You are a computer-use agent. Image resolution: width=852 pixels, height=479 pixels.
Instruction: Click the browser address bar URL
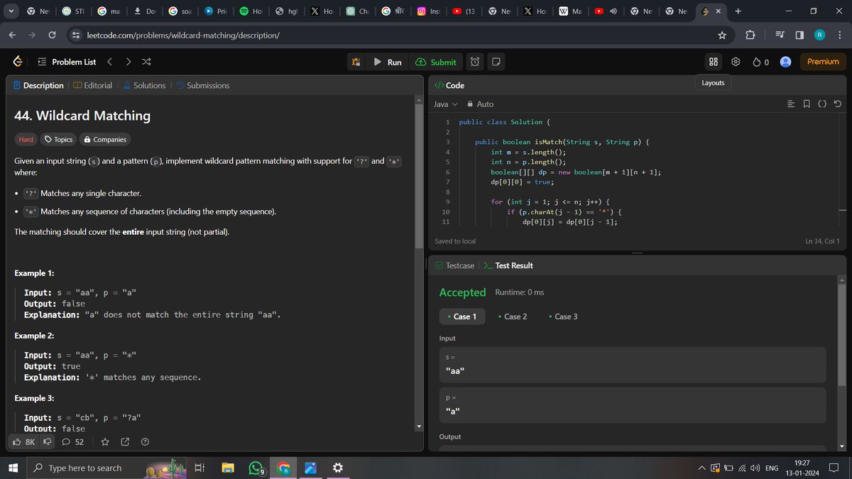pyautogui.click(x=183, y=35)
